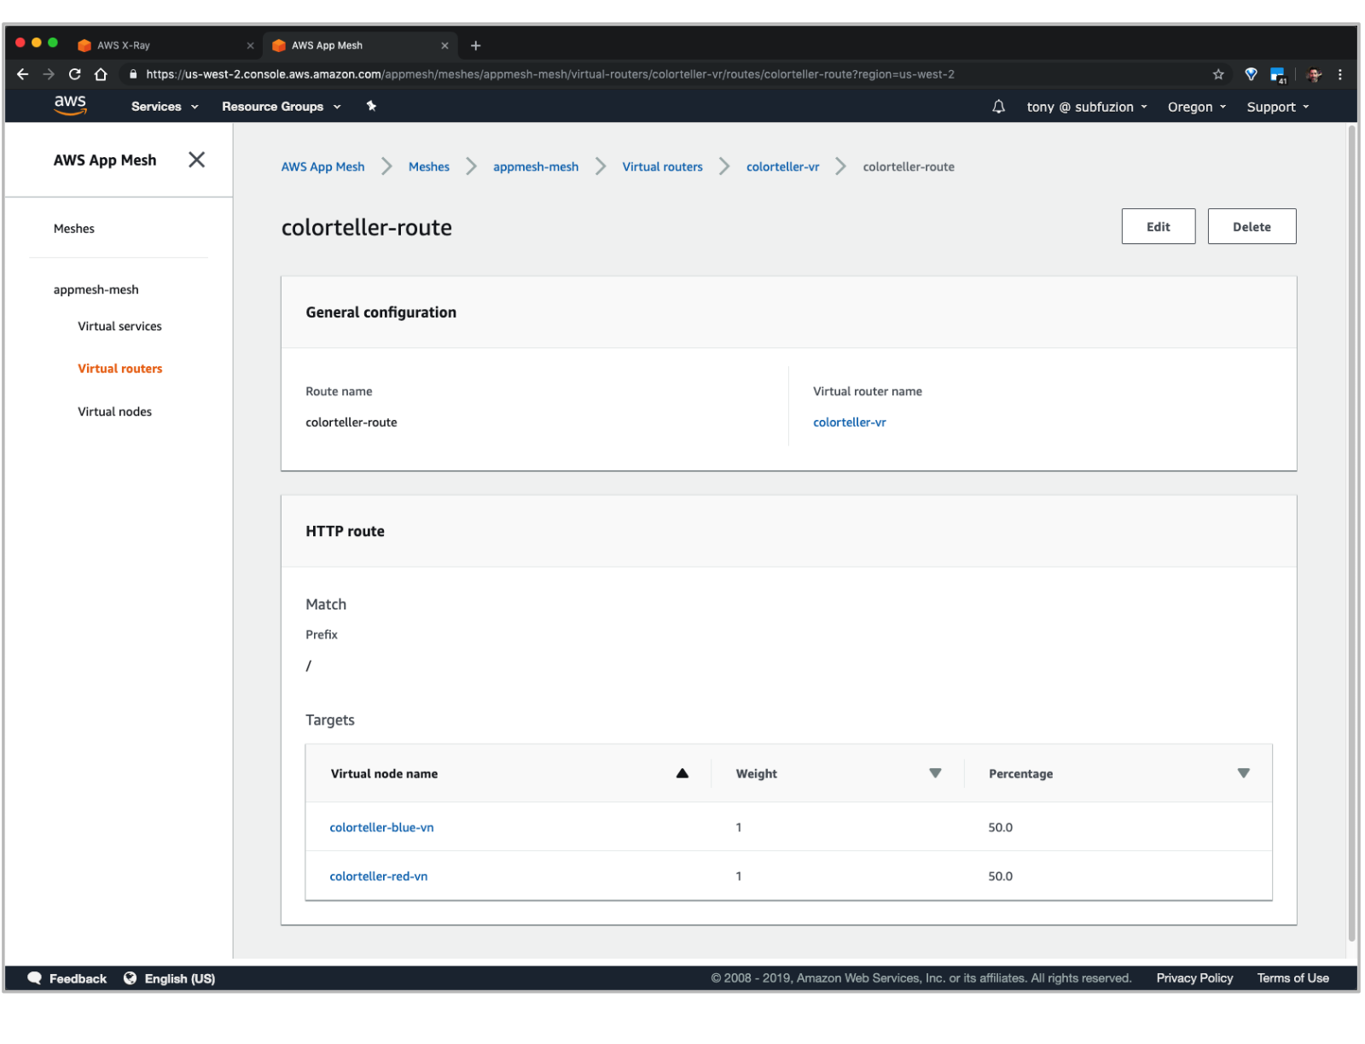Change language via English (US)
Image resolution: width=1365 pixels, height=1044 pixels.
179,978
